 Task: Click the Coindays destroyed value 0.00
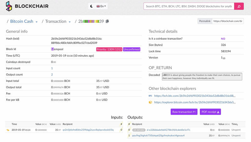pos(53,62)
